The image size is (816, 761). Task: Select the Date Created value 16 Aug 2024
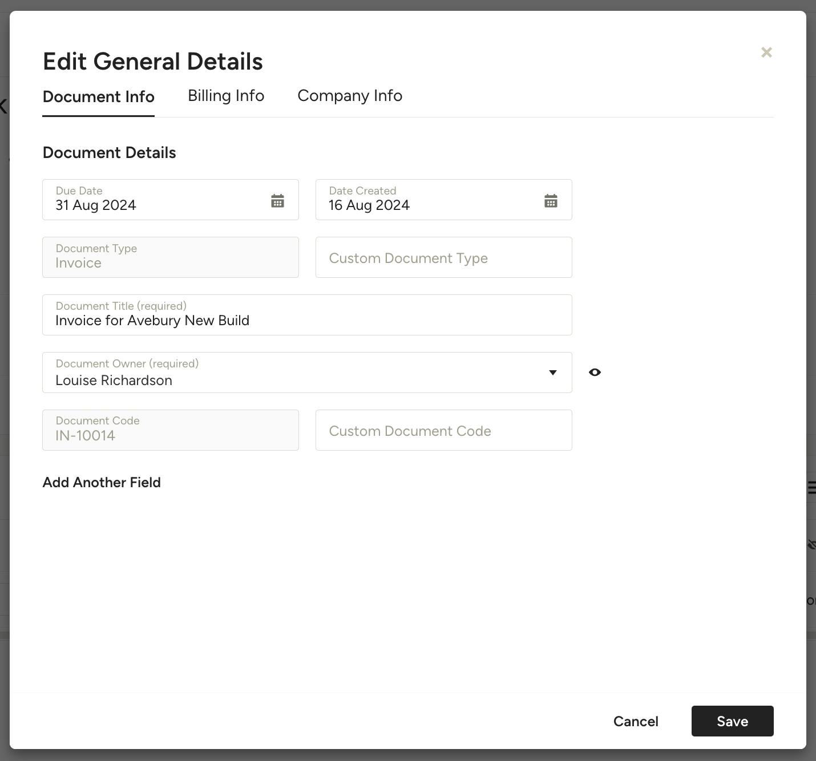point(369,205)
